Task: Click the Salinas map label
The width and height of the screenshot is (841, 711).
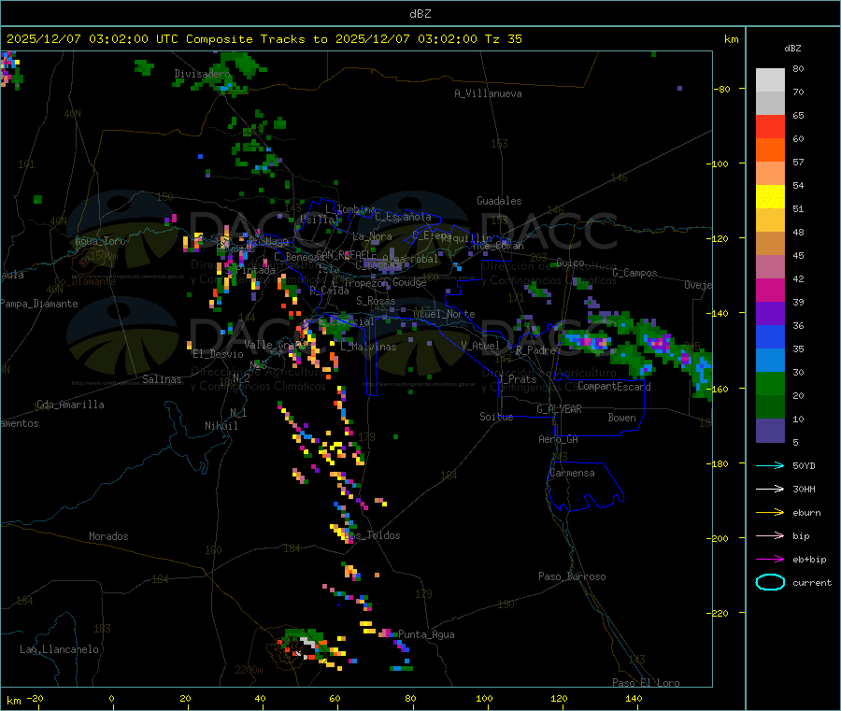Action: pos(162,379)
